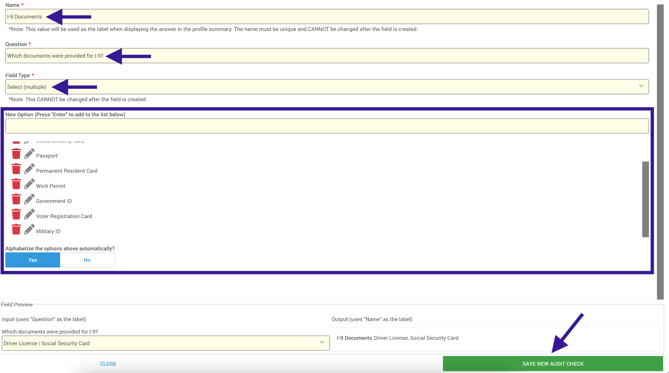Focus the New Option input field
Screen dimensions: 669x373
(x=327, y=126)
